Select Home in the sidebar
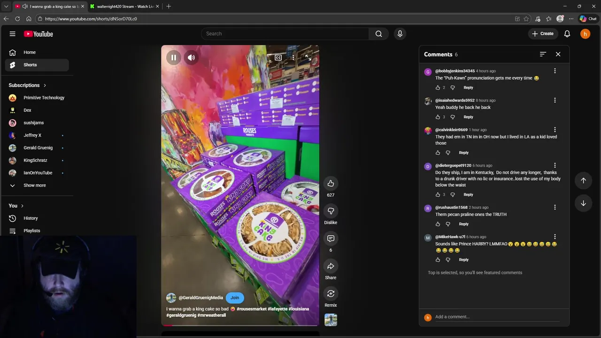 pyautogui.click(x=37, y=52)
